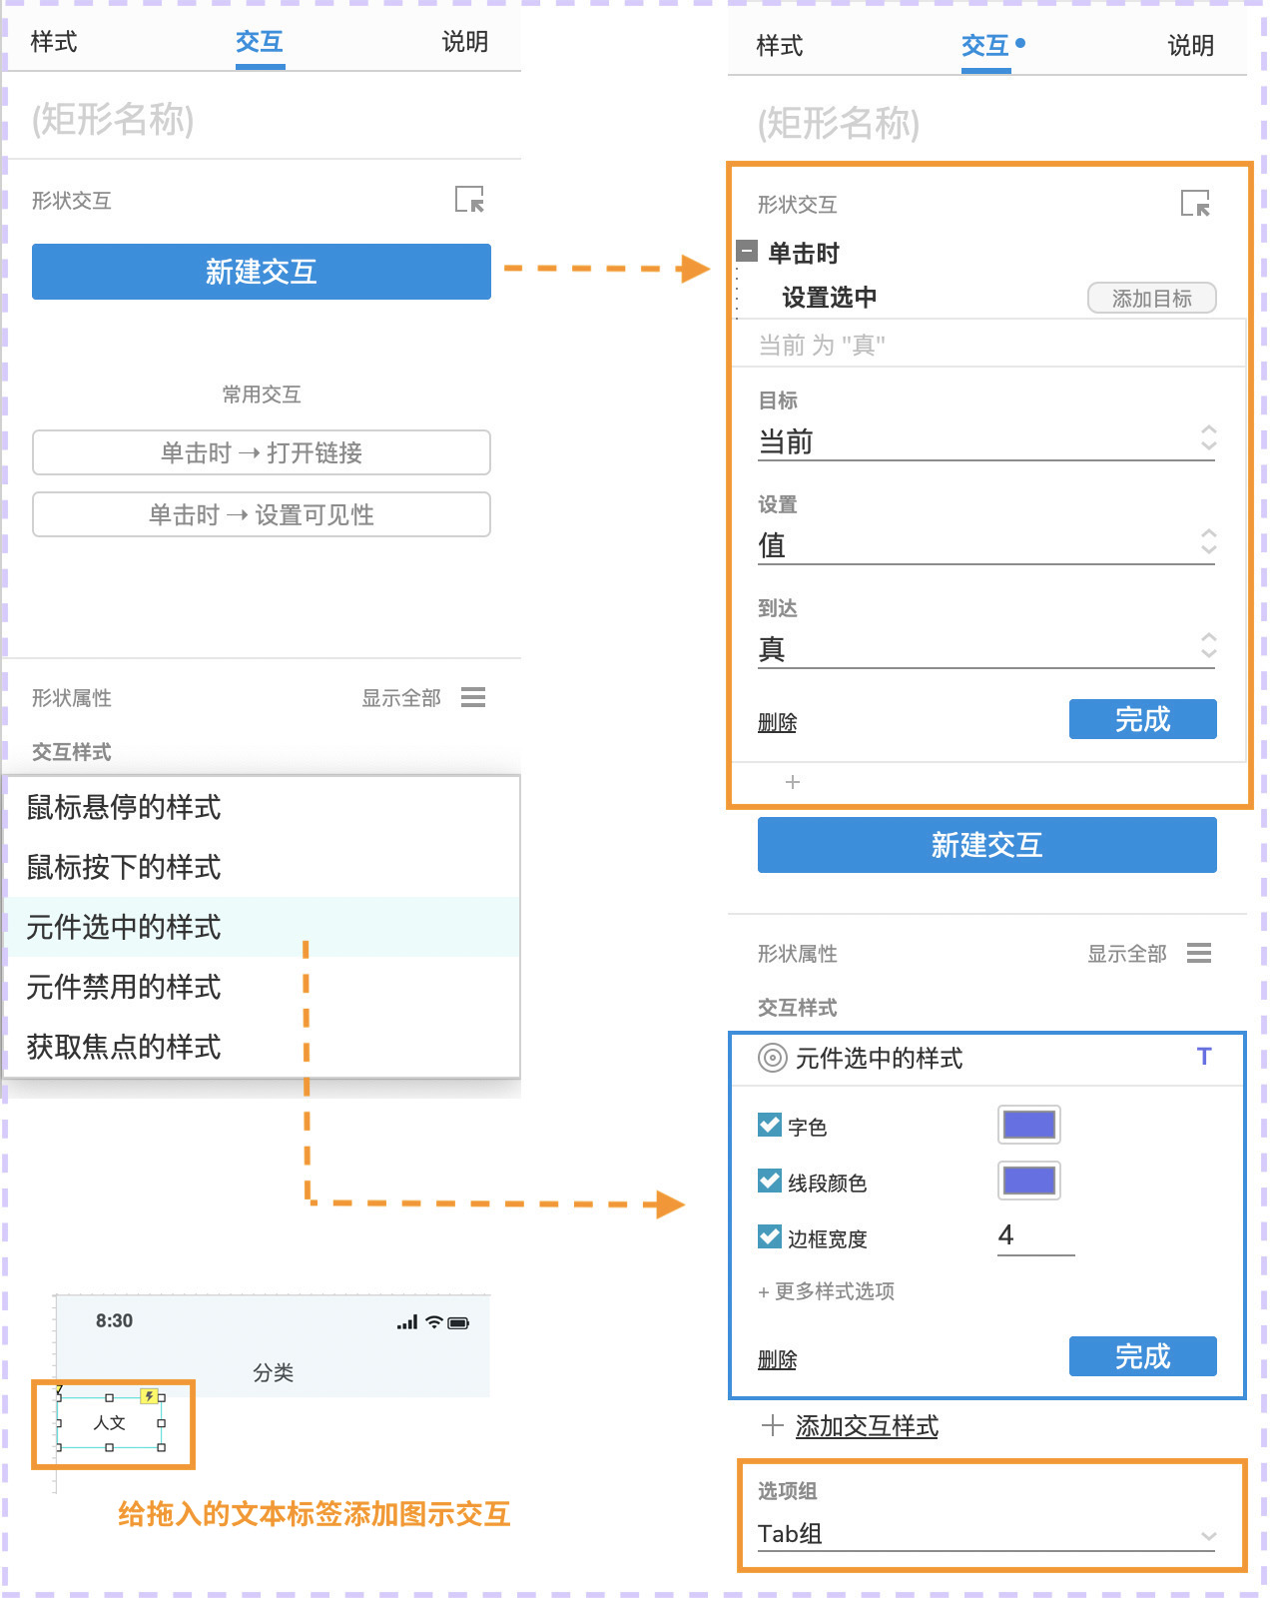
Task: Open interaction picker icon in left 形状交互 header
Action: click(469, 200)
